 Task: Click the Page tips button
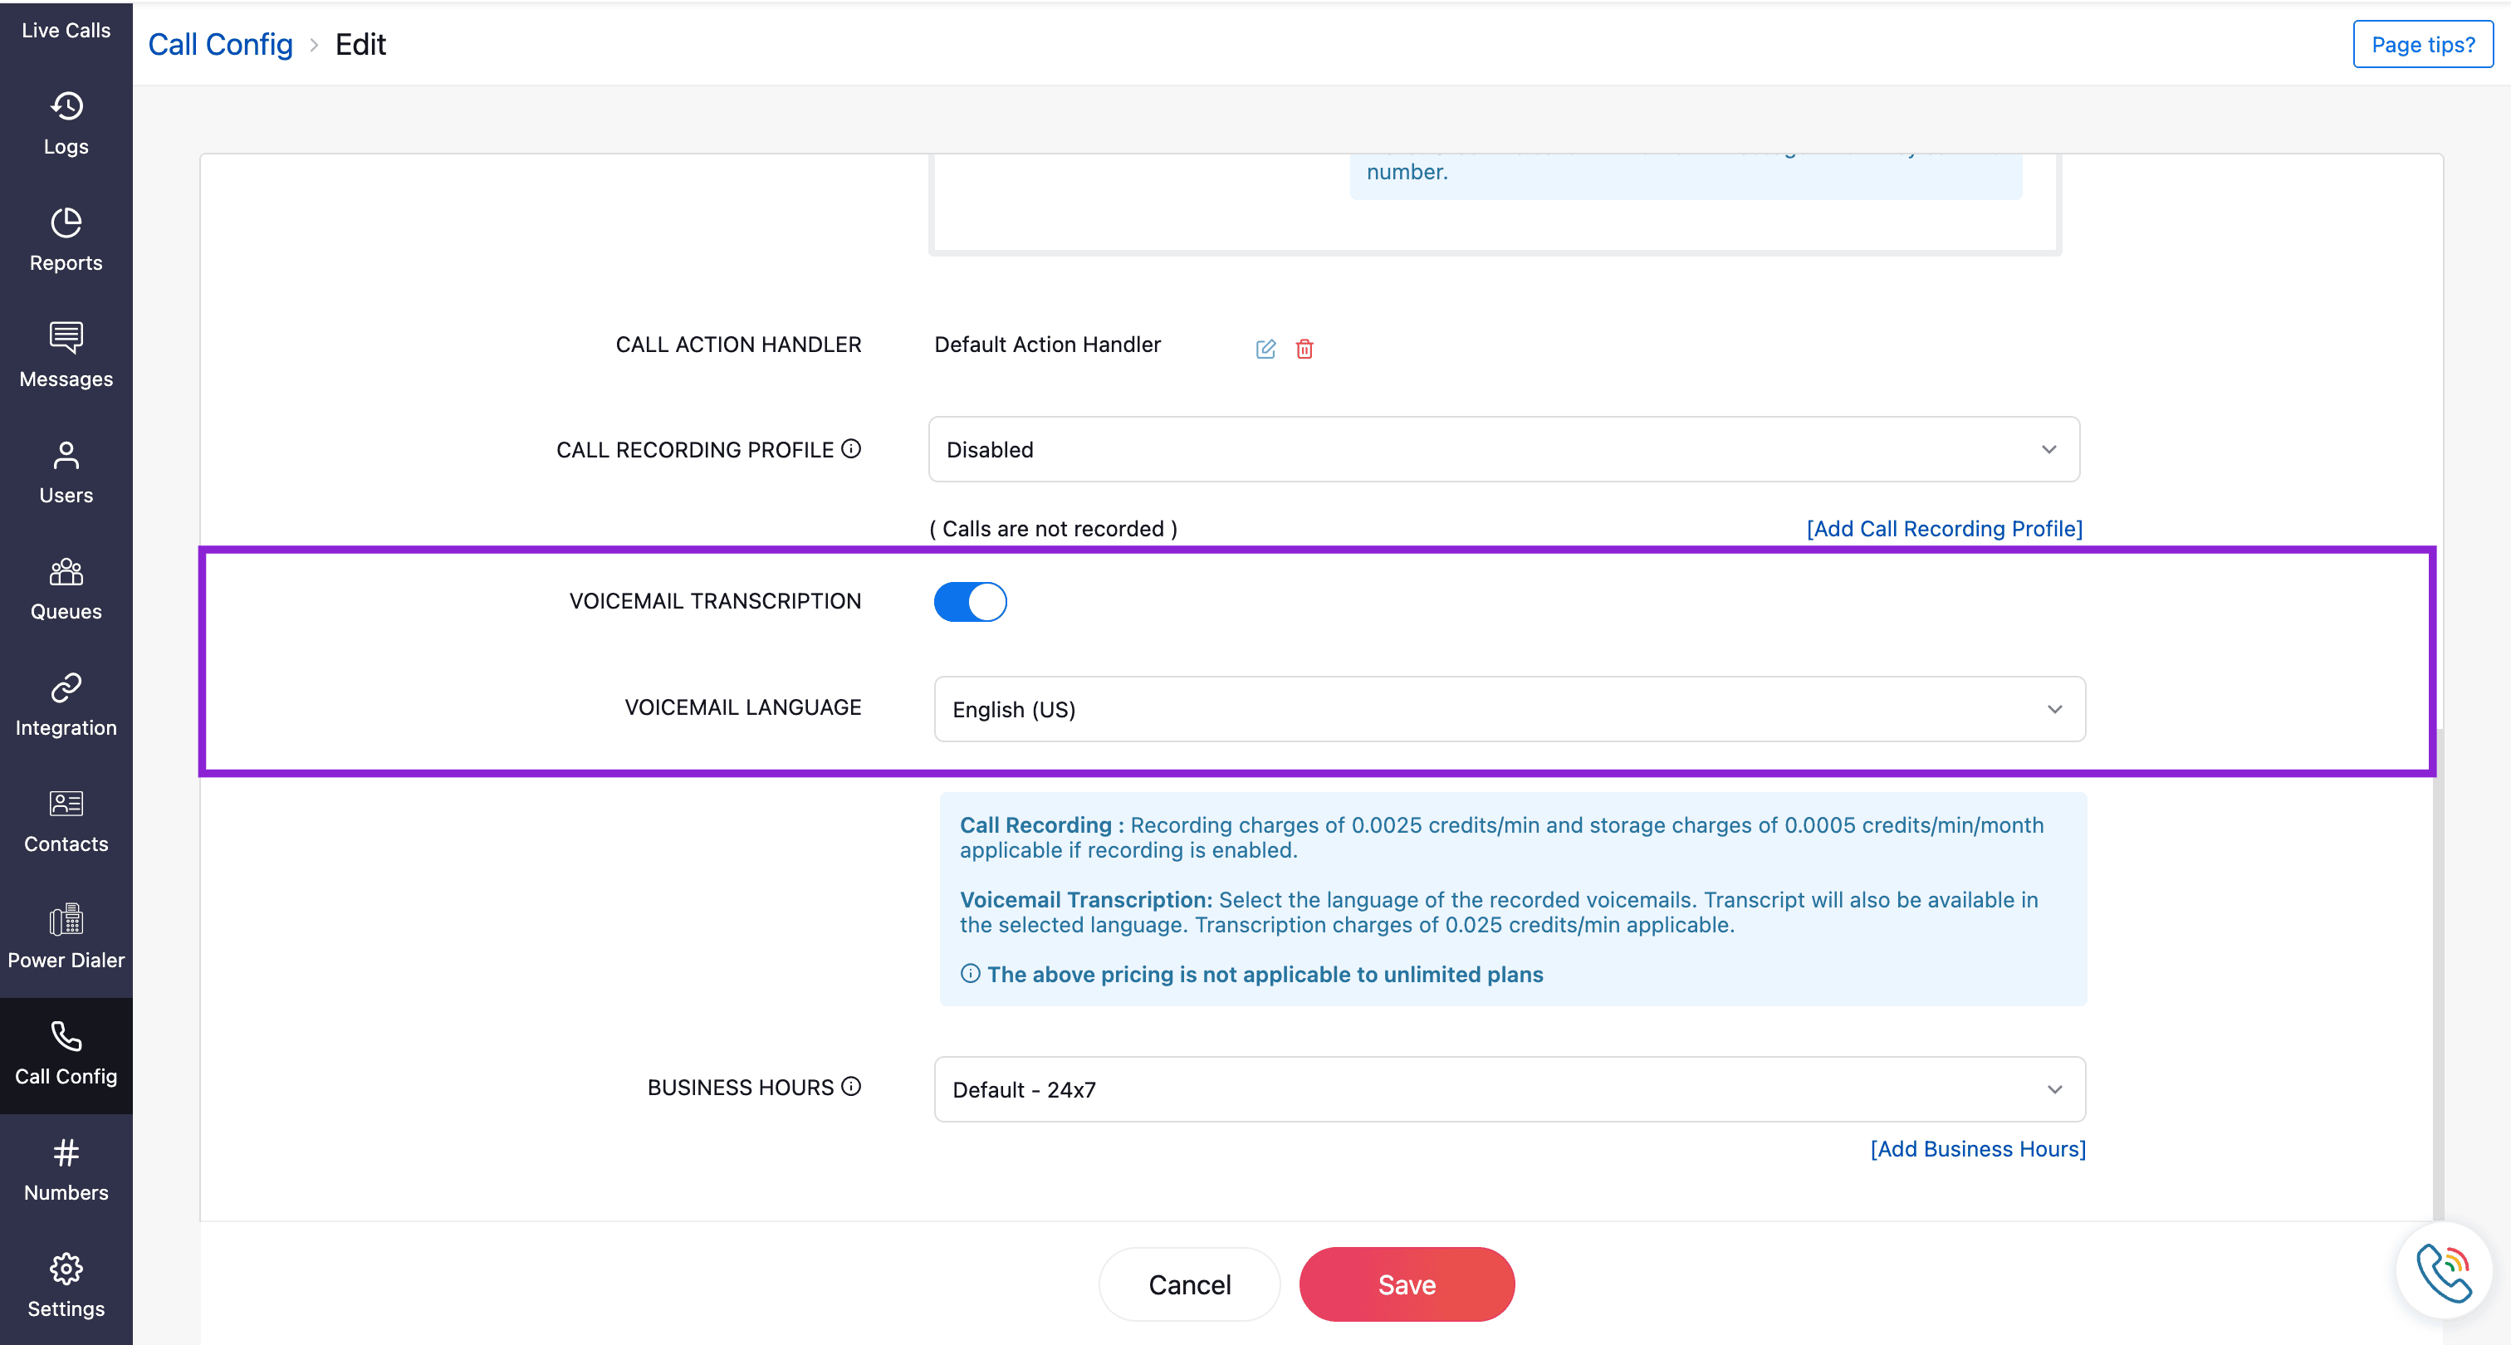tap(2422, 44)
